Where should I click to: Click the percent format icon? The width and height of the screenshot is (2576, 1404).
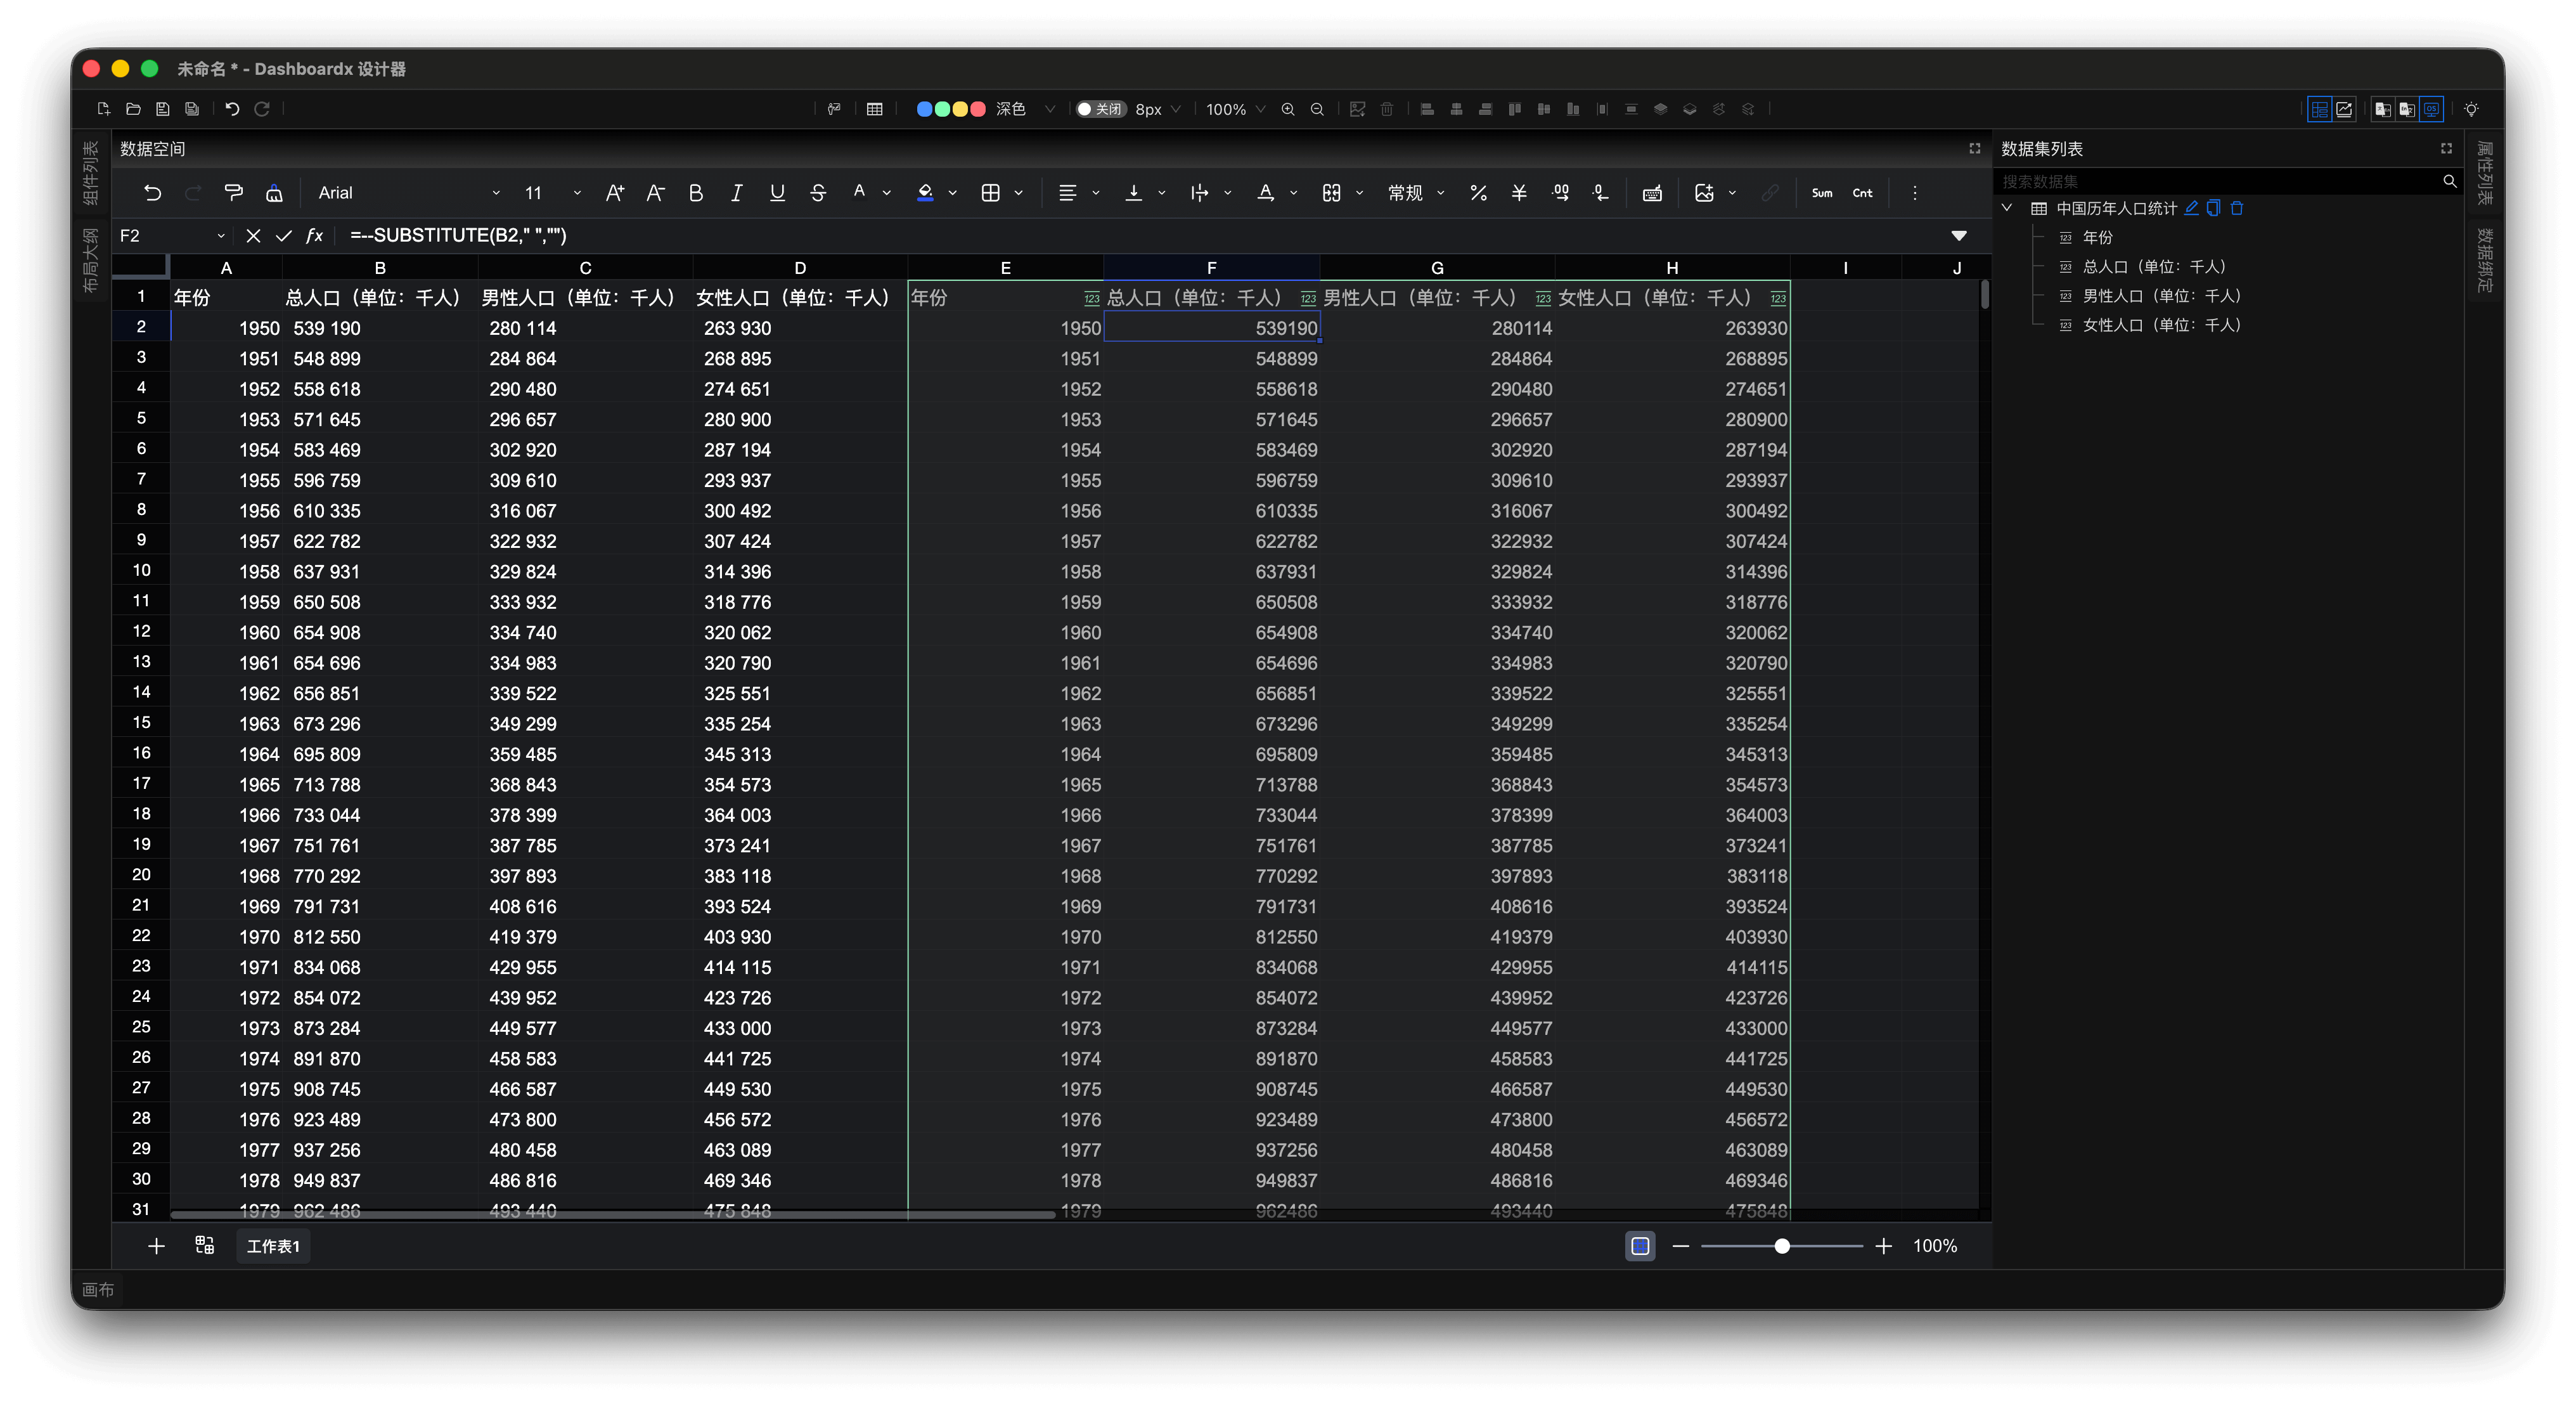1478,193
